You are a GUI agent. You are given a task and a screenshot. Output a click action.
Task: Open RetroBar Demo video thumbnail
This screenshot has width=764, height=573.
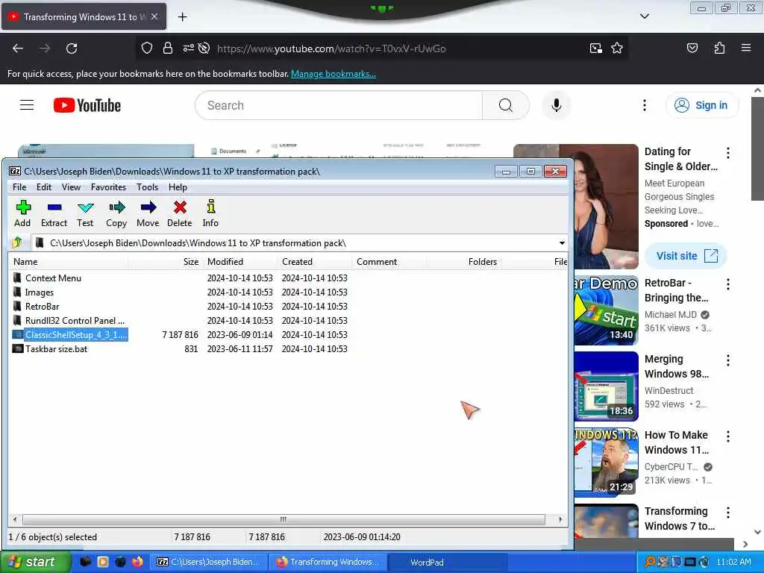[606, 310]
